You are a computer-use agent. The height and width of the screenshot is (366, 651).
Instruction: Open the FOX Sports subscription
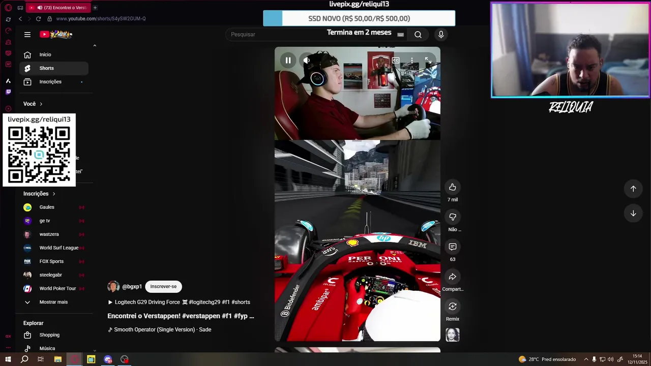pyautogui.click(x=54, y=261)
